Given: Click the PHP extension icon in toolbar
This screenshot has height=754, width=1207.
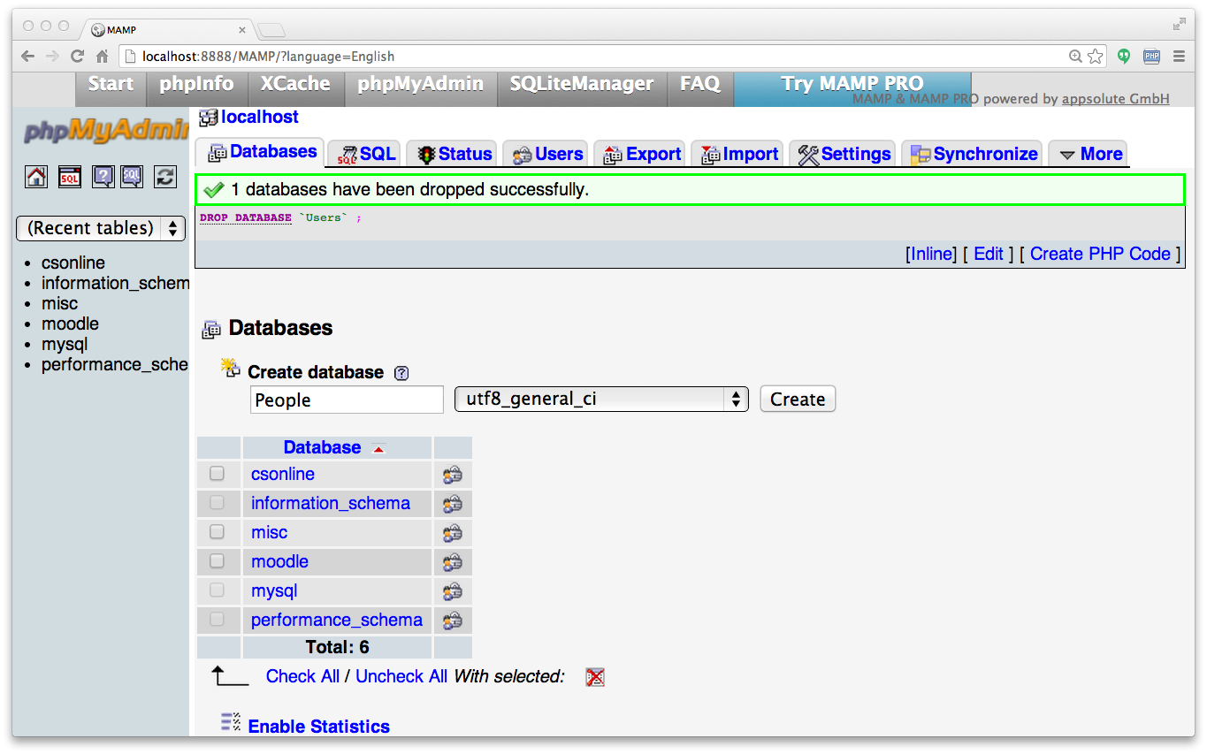Looking at the screenshot, I should (x=1151, y=57).
